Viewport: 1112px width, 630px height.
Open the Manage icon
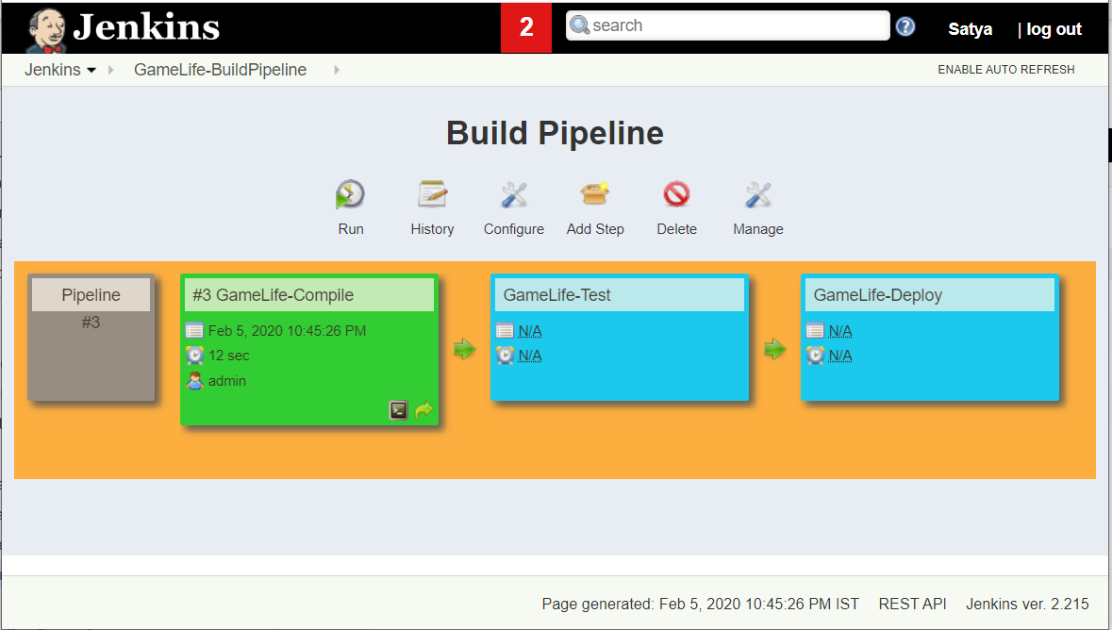click(758, 195)
